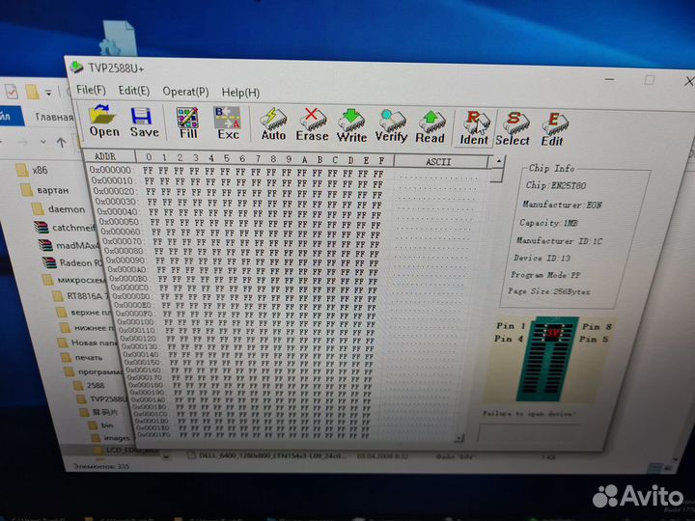Select the madMAx archive in Explorer
This screenshot has height=521, width=695.
pos(69,245)
